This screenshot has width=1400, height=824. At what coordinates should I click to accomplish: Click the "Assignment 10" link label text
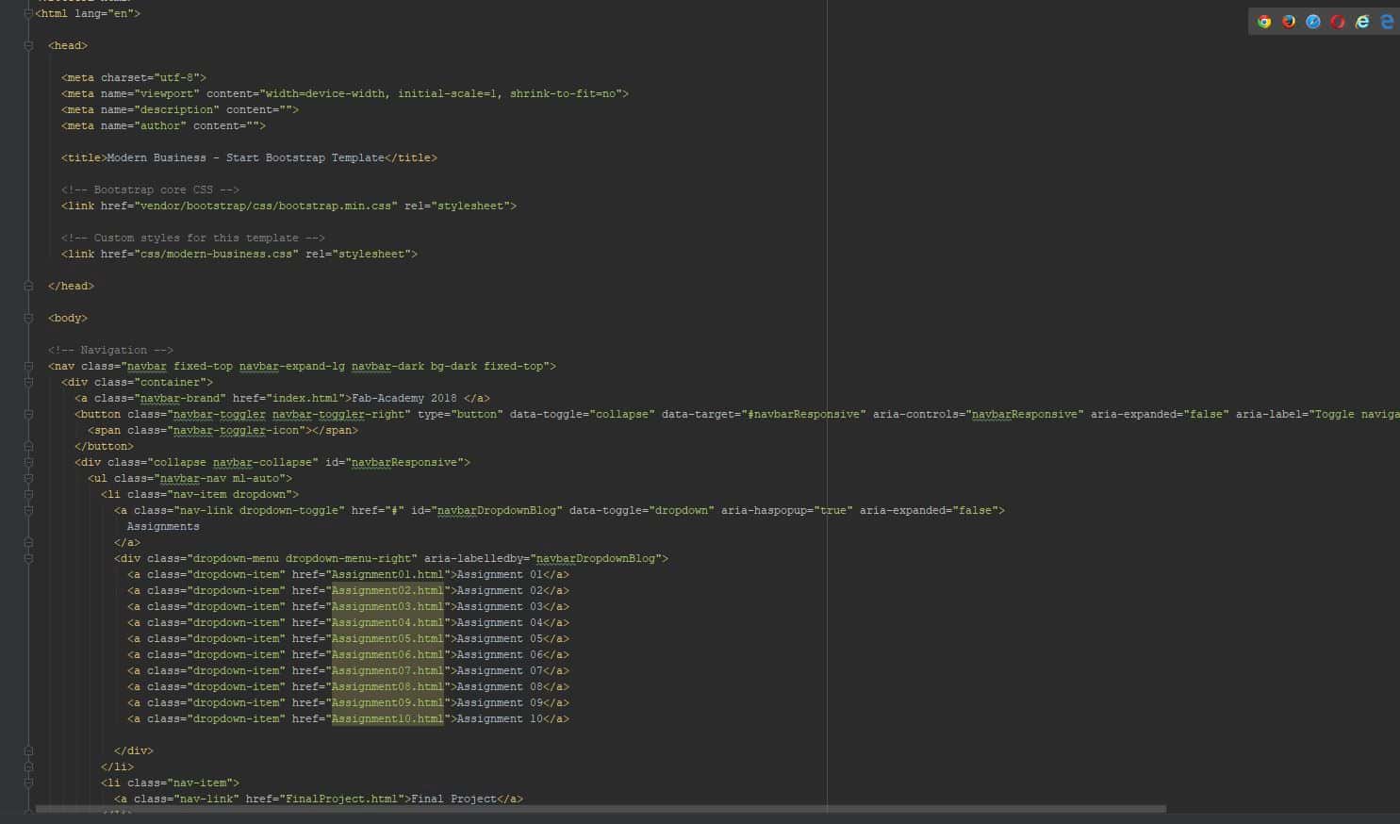pos(500,718)
